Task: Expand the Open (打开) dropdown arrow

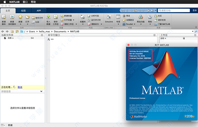Action: (x=27, y=24)
